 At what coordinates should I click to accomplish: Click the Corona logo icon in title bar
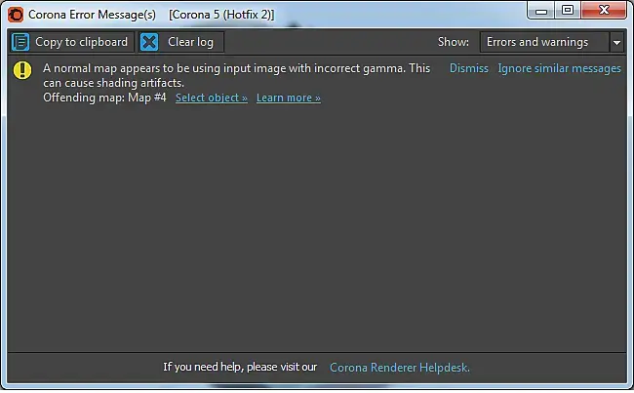pos(16,15)
